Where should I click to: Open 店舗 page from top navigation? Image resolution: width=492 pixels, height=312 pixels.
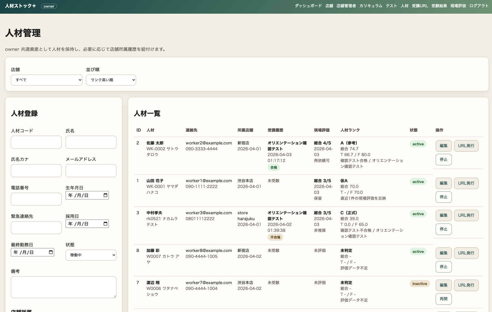[x=329, y=6]
